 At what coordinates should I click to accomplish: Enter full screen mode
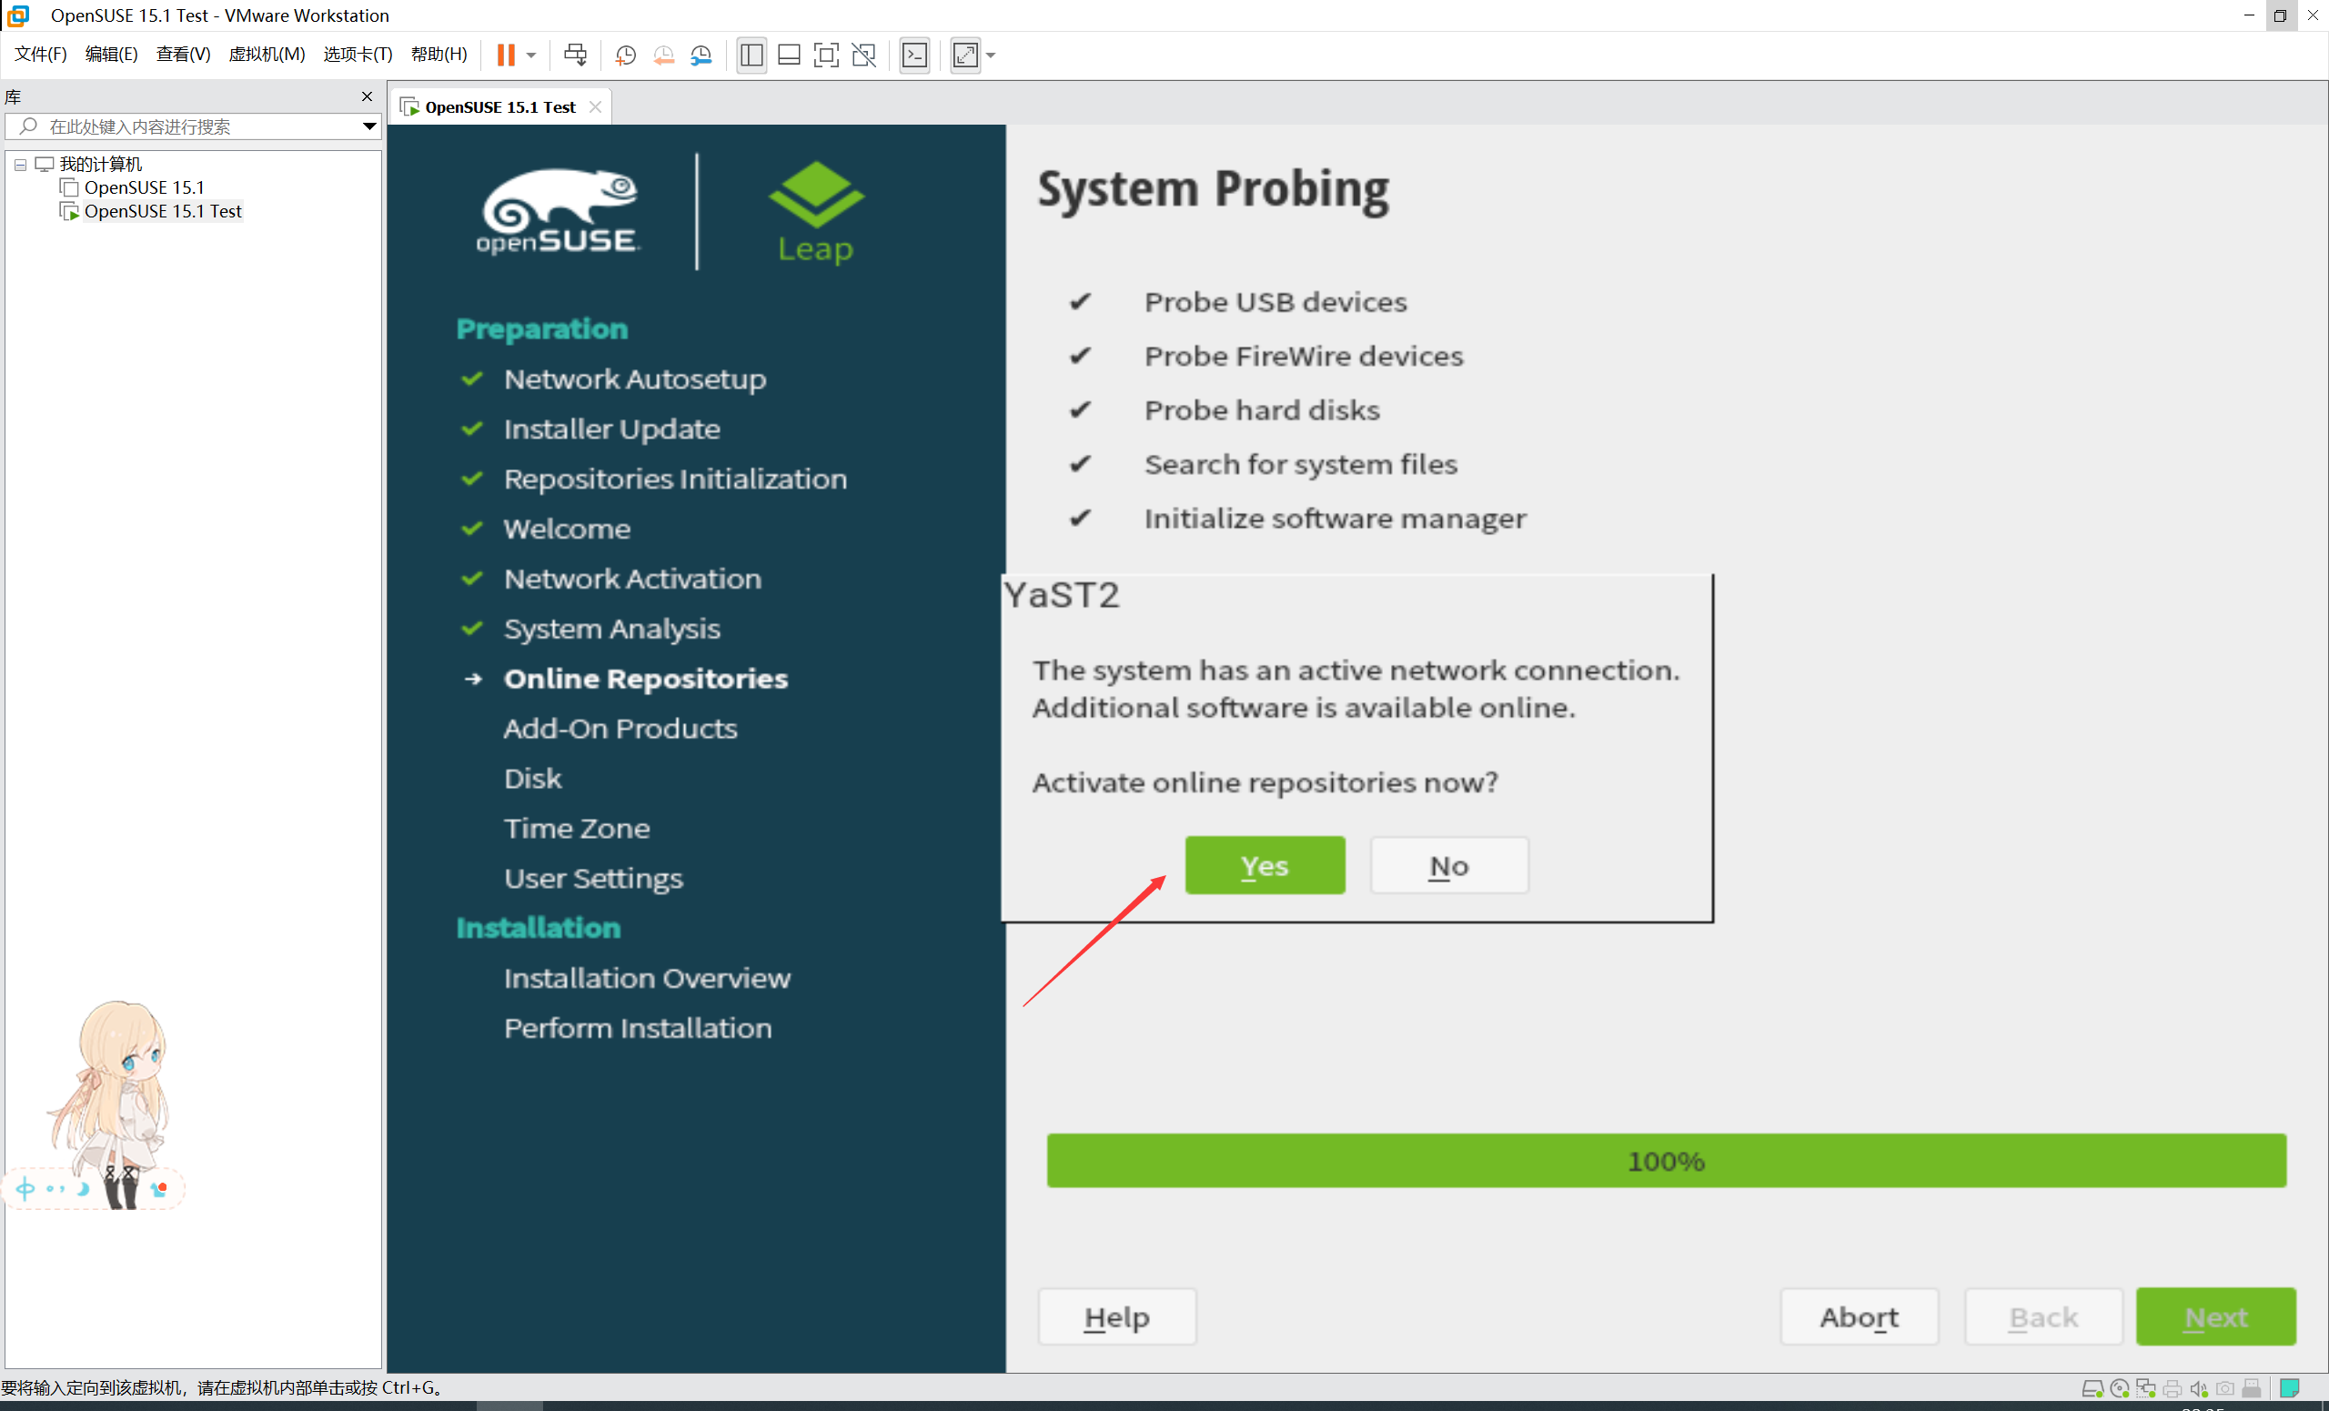(x=825, y=55)
